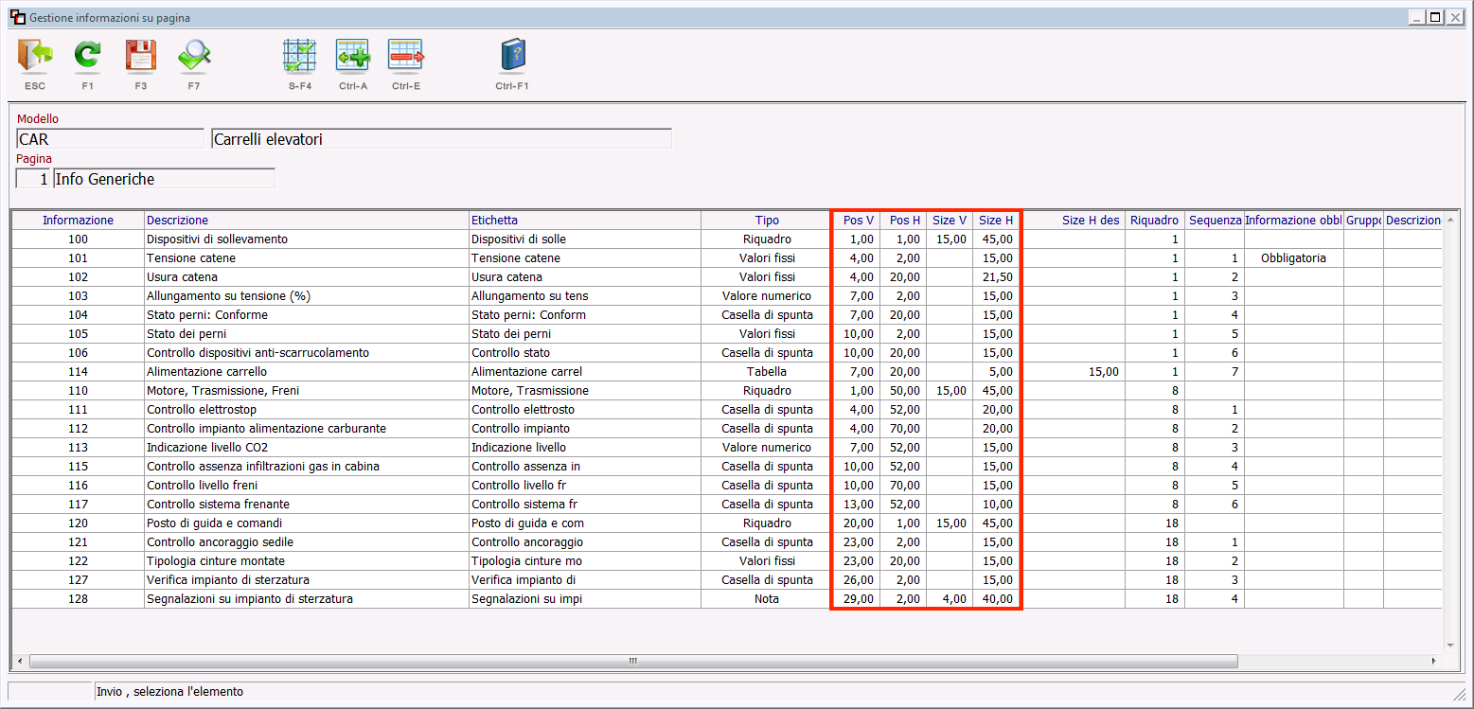Click the Info Generiche page name field
The width and height of the screenshot is (1474, 709).
click(x=164, y=179)
